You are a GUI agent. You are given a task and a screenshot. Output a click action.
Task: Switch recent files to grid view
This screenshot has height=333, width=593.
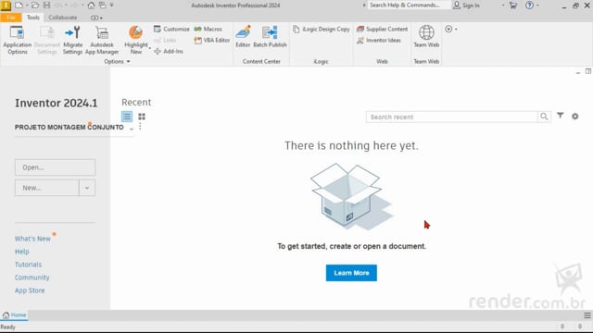coord(142,117)
